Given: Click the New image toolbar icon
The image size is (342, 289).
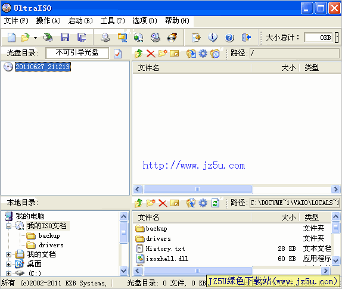Looking at the screenshot, I should [11, 38].
